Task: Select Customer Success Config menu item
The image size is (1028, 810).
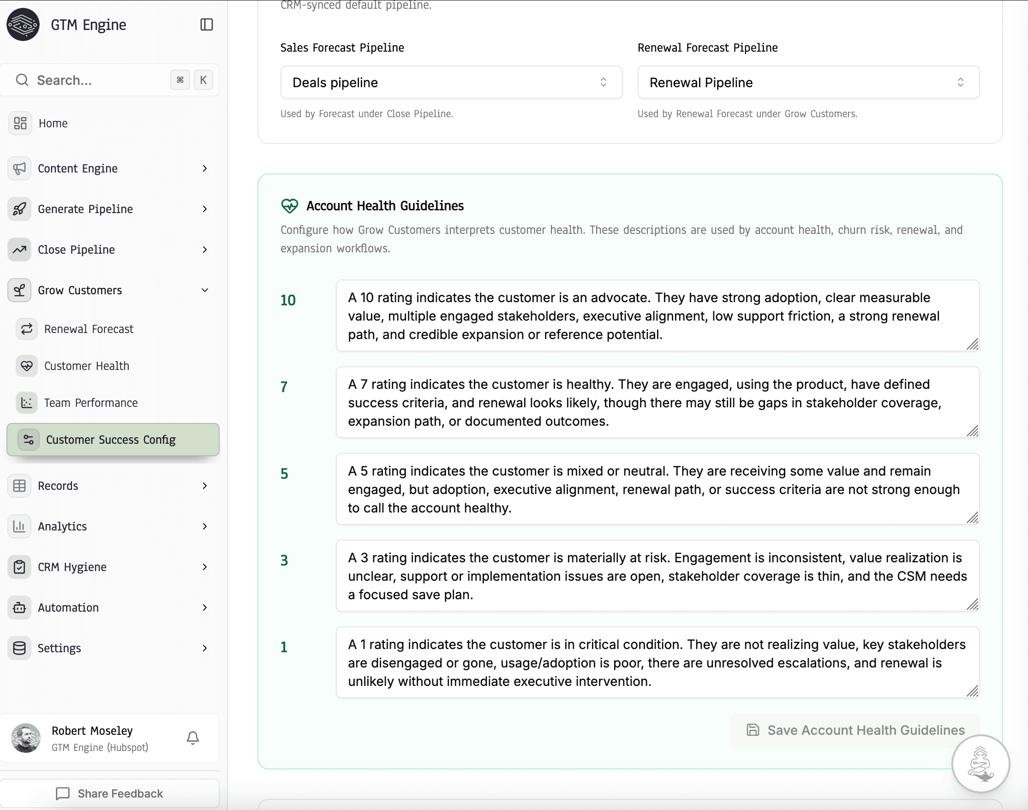Action: tap(113, 440)
